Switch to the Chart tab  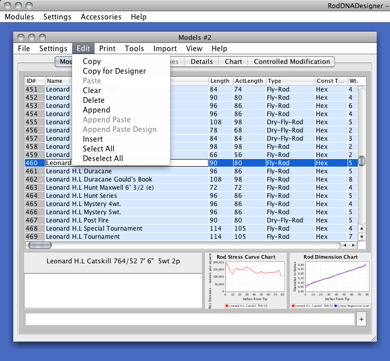pyautogui.click(x=233, y=61)
